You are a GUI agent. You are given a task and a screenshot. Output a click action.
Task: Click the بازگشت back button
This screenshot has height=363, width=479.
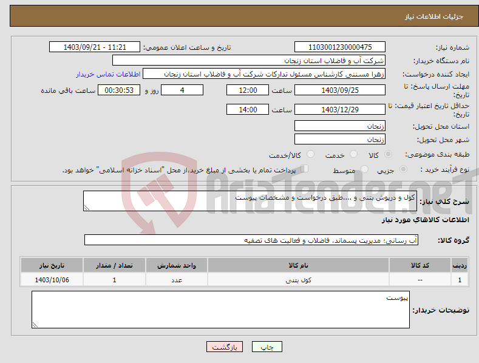[225, 347]
